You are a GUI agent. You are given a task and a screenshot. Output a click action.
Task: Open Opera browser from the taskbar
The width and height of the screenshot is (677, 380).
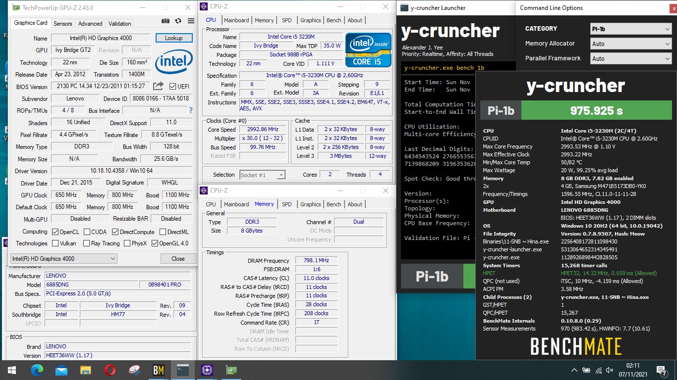tap(110, 370)
